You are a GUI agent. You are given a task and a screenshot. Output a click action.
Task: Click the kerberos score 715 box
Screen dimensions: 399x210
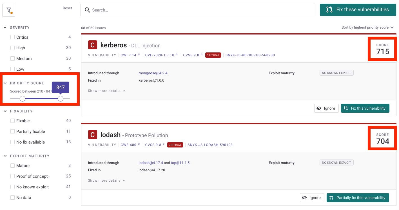(382, 49)
